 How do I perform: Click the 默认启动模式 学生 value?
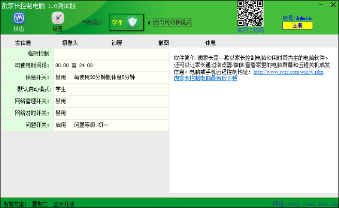click(x=60, y=89)
